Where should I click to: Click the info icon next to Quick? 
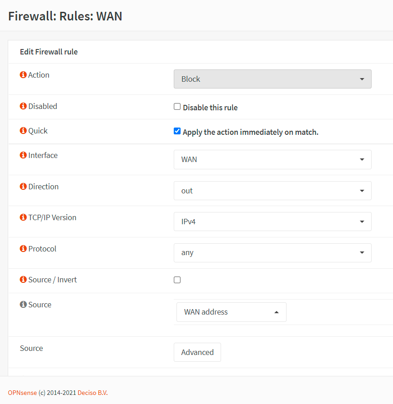coord(23,131)
